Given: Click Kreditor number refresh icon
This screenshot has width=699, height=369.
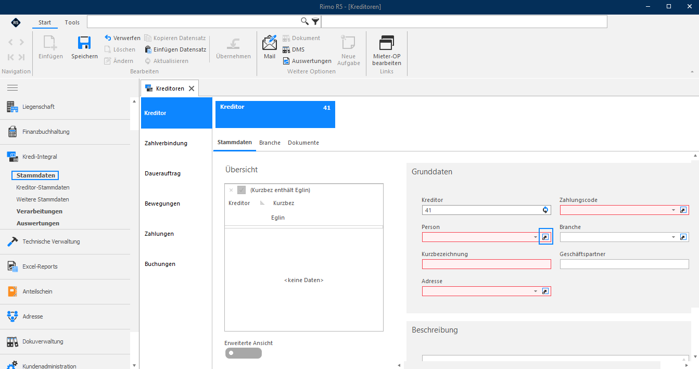Looking at the screenshot, I should coord(545,210).
